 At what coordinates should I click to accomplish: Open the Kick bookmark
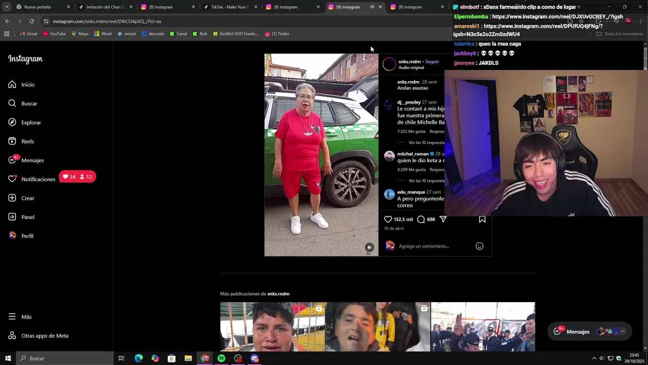pyautogui.click(x=199, y=34)
